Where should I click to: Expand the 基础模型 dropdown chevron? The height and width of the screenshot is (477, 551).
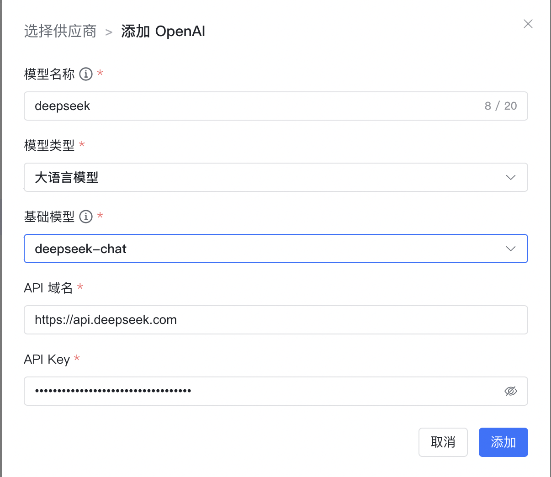point(510,249)
